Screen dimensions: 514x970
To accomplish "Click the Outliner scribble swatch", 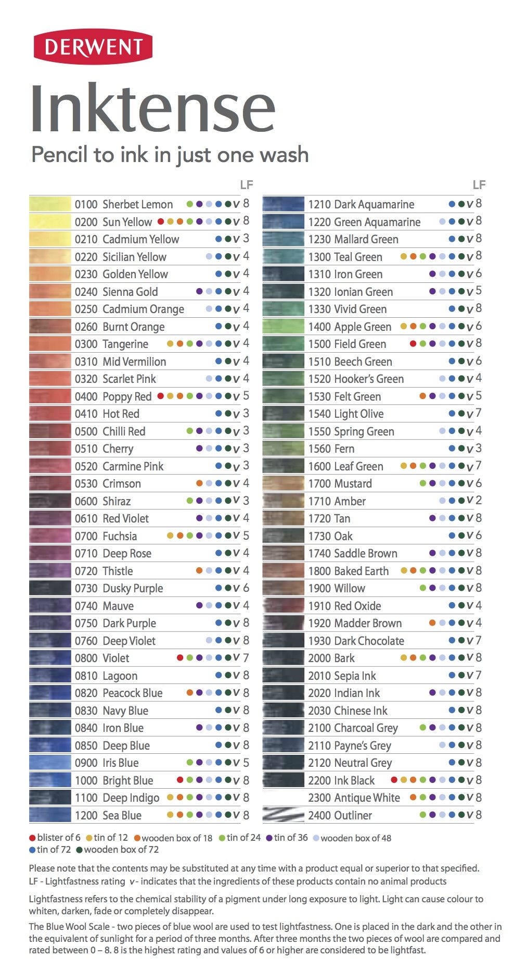I will point(283,815).
